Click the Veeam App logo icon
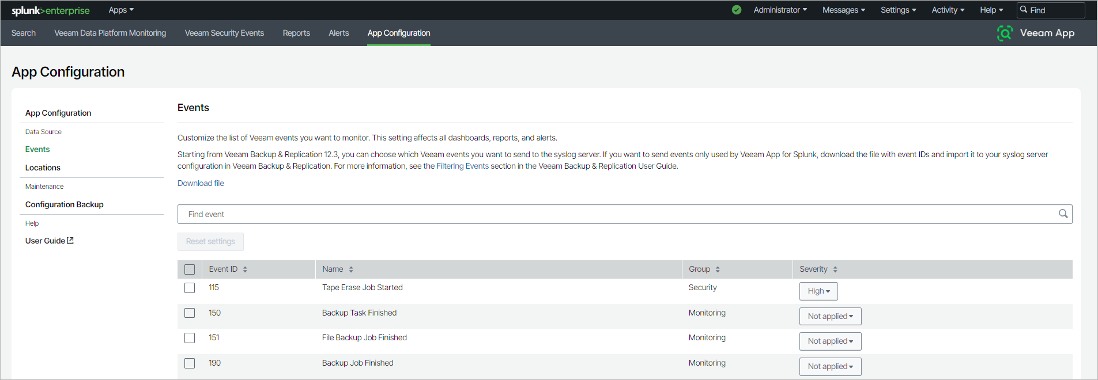Image resolution: width=1098 pixels, height=380 pixels. coord(1005,33)
